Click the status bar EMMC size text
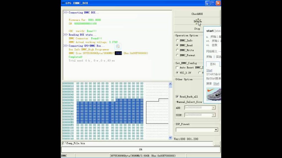The height and width of the screenshot is (158, 282). (x=143, y=156)
